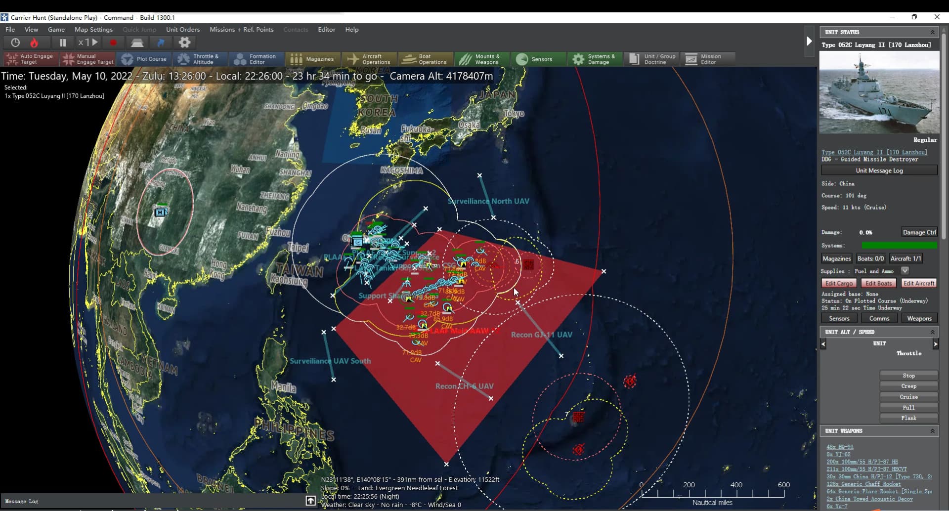Set time compression with x1 play button
Image resolution: width=949 pixels, height=511 pixels.
tap(88, 43)
